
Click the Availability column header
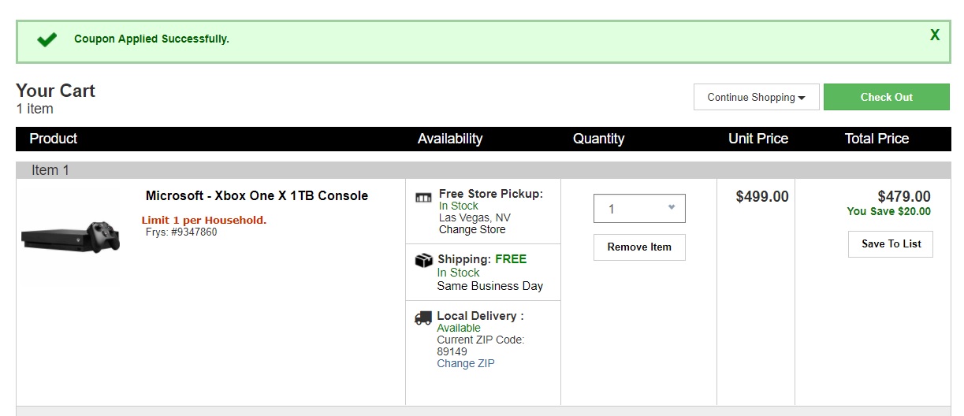[x=450, y=139]
